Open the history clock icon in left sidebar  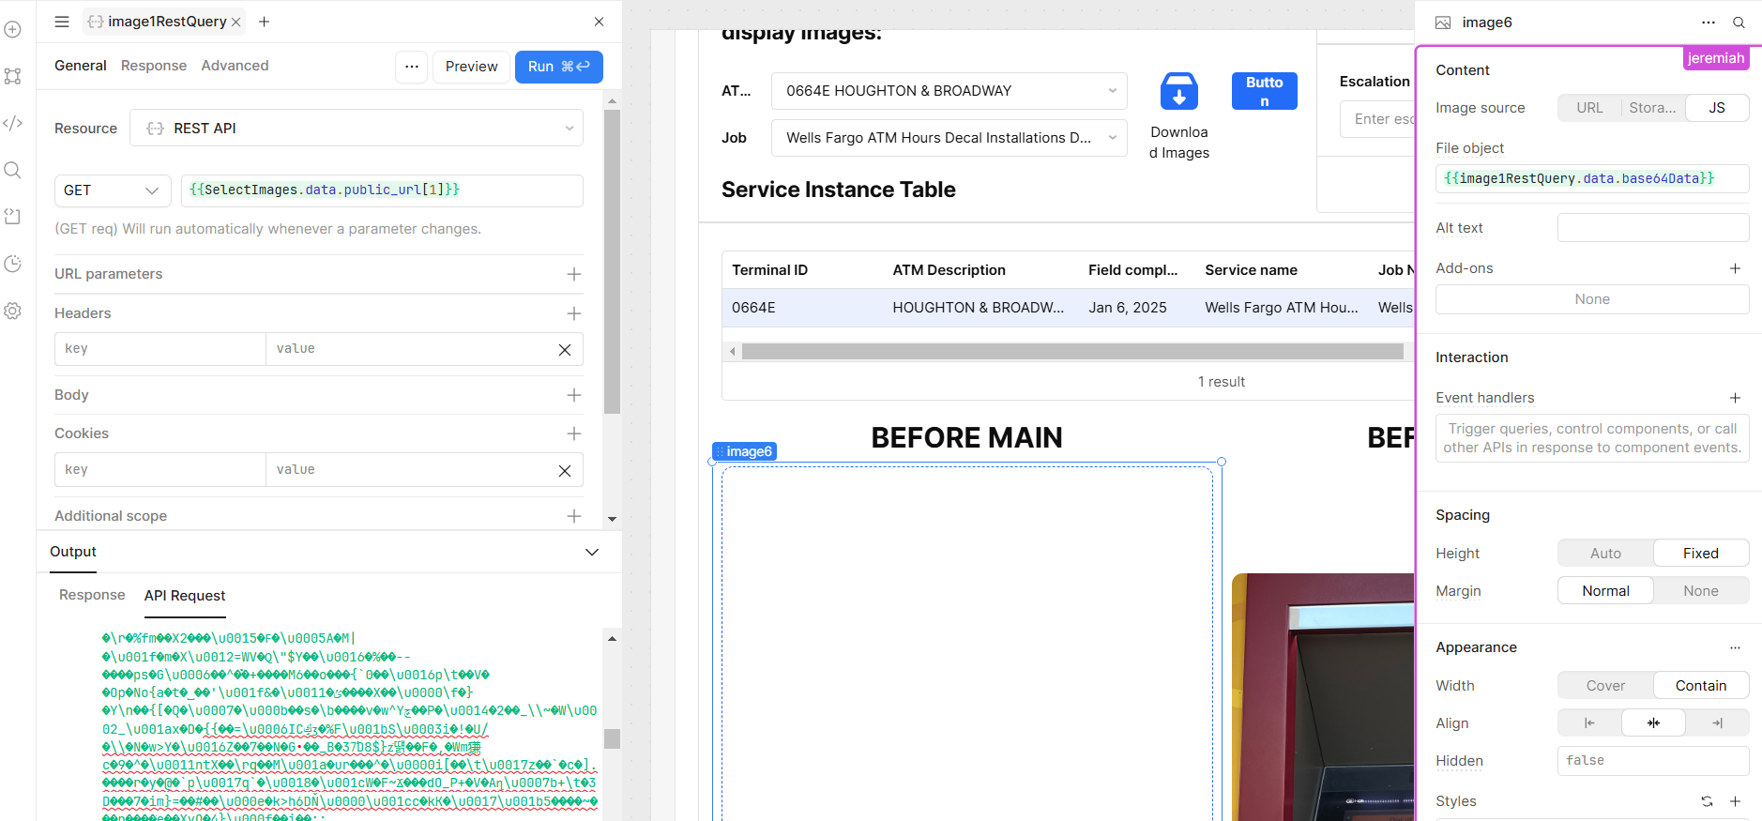[x=13, y=264]
